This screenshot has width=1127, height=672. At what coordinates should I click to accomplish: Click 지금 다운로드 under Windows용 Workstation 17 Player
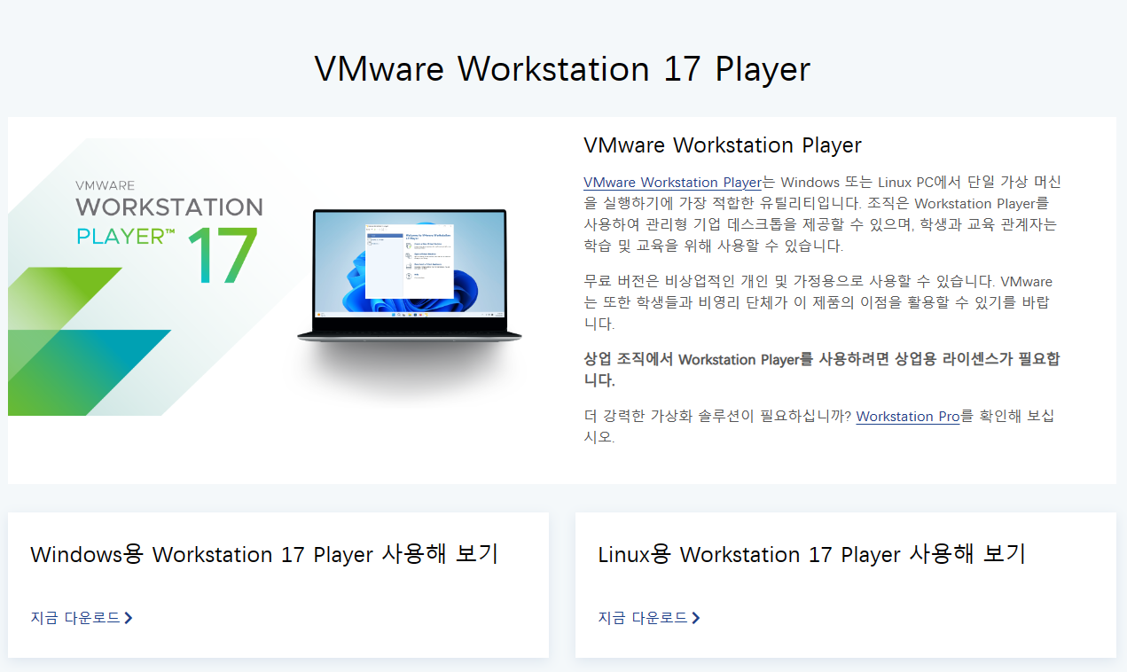75,618
